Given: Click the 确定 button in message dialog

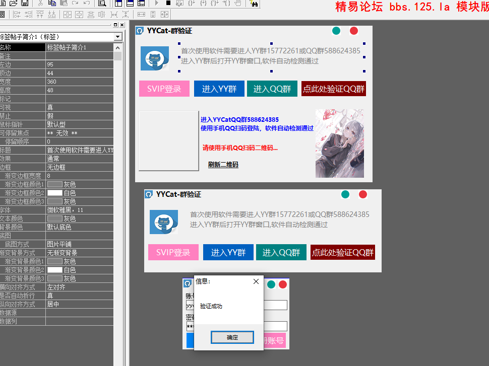Looking at the screenshot, I should [x=232, y=337].
